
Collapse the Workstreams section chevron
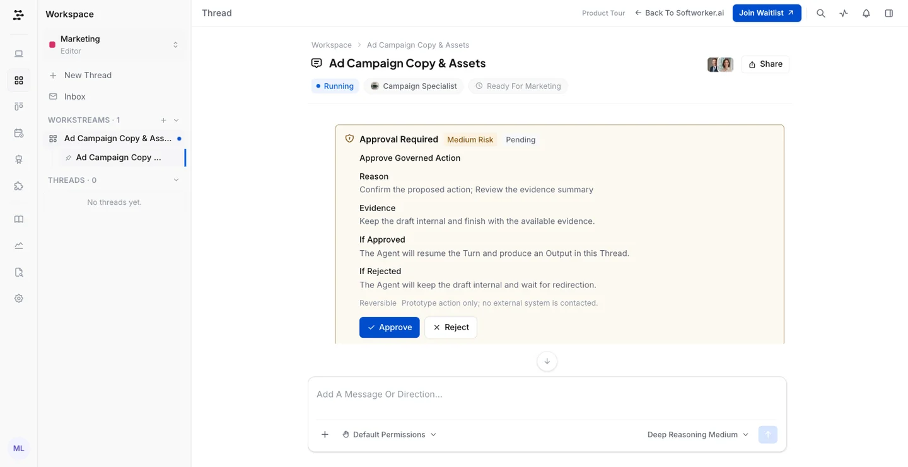pyautogui.click(x=176, y=120)
